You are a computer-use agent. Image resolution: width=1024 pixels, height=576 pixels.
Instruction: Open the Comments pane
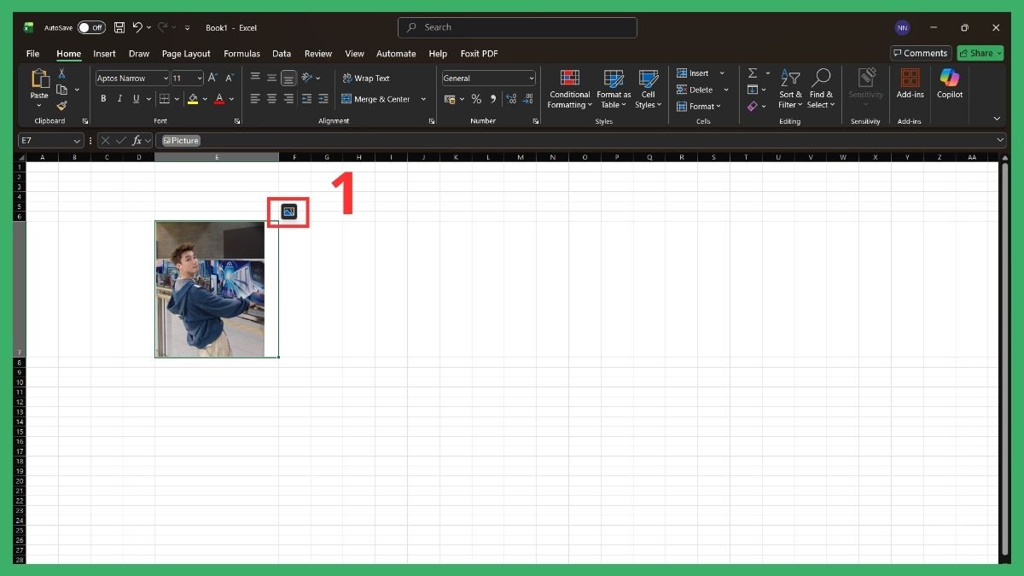[920, 53]
